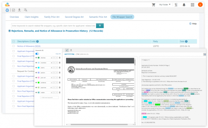Viewport: 208px width, 128px height.
Task: Click the Rejections, Remarks, and Notice of Allowance heading
Action: (57, 31)
